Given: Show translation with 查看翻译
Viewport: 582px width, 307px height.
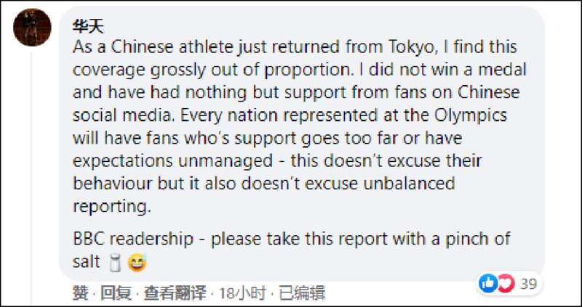Looking at the screenshot, I should coord(175,293).
